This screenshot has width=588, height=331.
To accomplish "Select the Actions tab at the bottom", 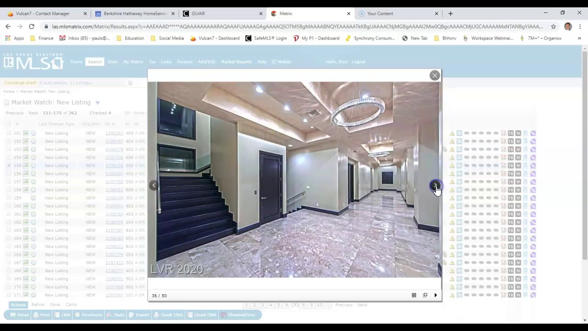I will click(18, 305).
